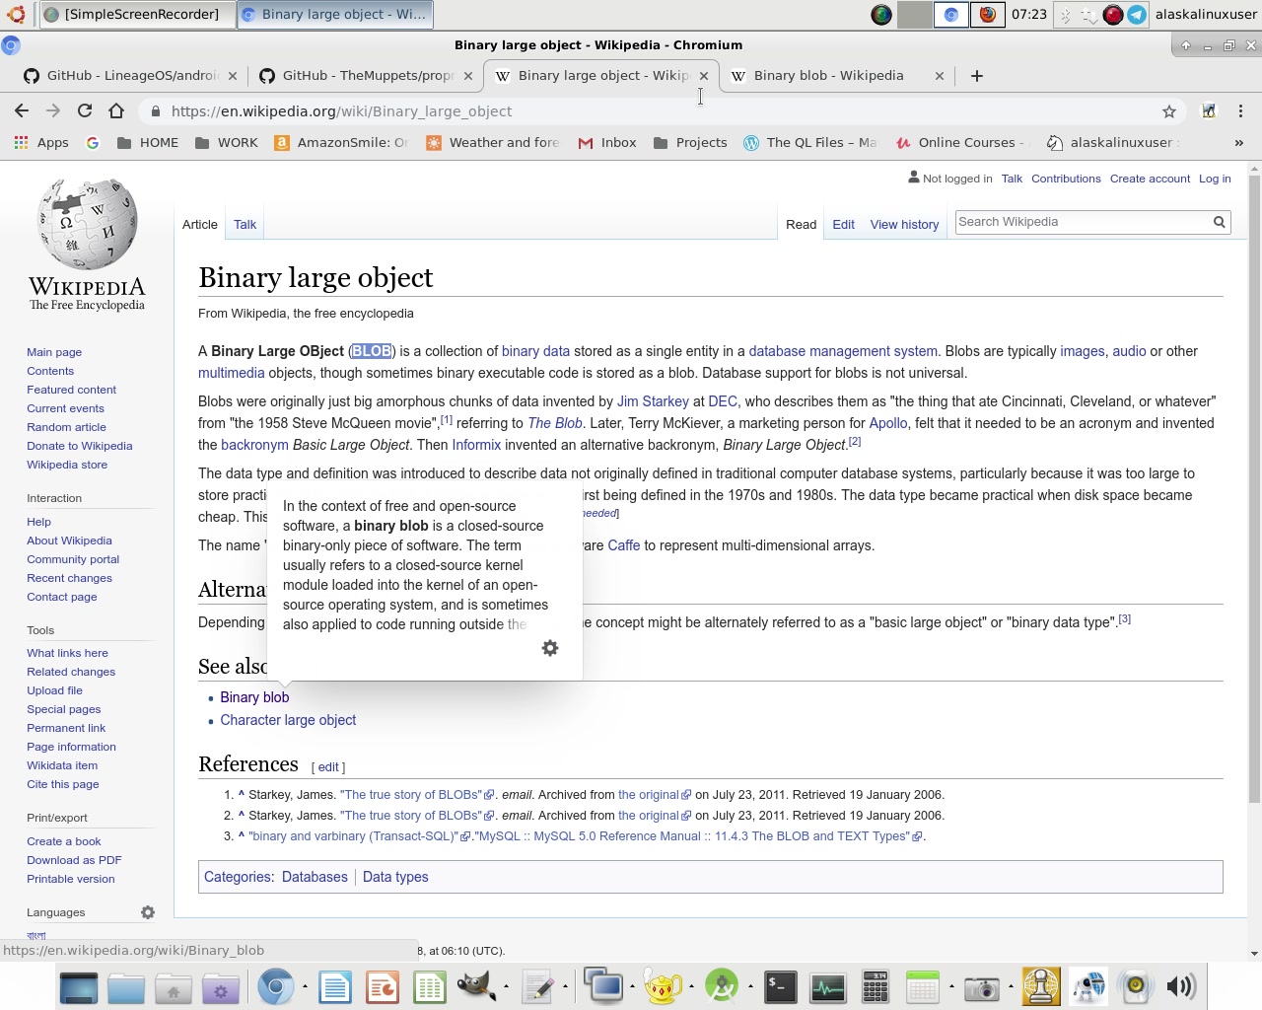Click the Create account link
This screenshot has width=1262, height=1010.
click(x=1150, y=179)
